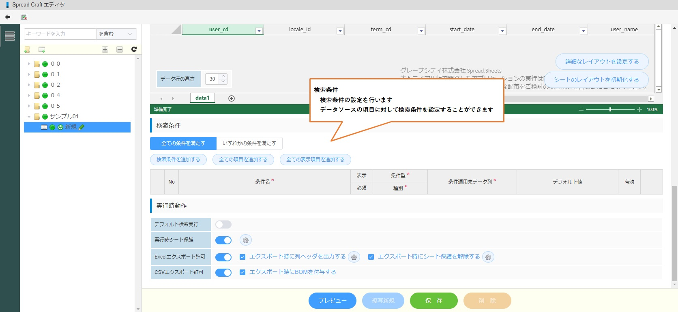The height and width of the screenshot is (312, 678).
Task: Add a new sheet tab with plus circle
Action: tap(232, 98)
